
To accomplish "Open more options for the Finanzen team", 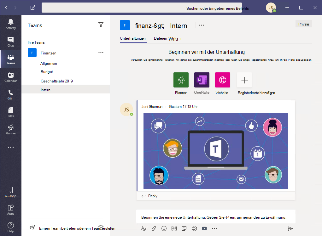I will (101, 53).
